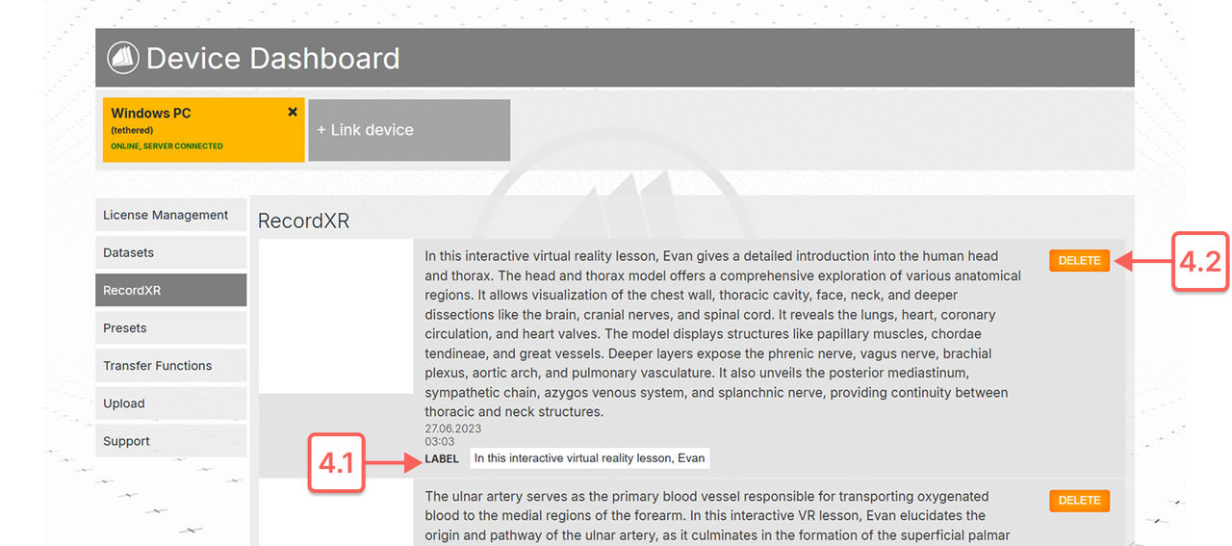Image resolution: width=1232 pixels, height=546 pixels.
Task: Open the first recording's white thumbnail
Action: pyautogui.click(x=336, y=317)
